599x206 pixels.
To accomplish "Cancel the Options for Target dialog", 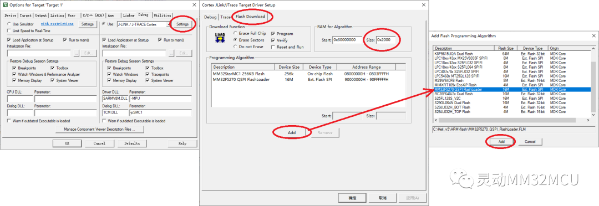I will pos(99,143).
